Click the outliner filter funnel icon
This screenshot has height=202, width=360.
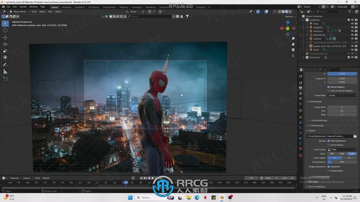tap(350, 12)
